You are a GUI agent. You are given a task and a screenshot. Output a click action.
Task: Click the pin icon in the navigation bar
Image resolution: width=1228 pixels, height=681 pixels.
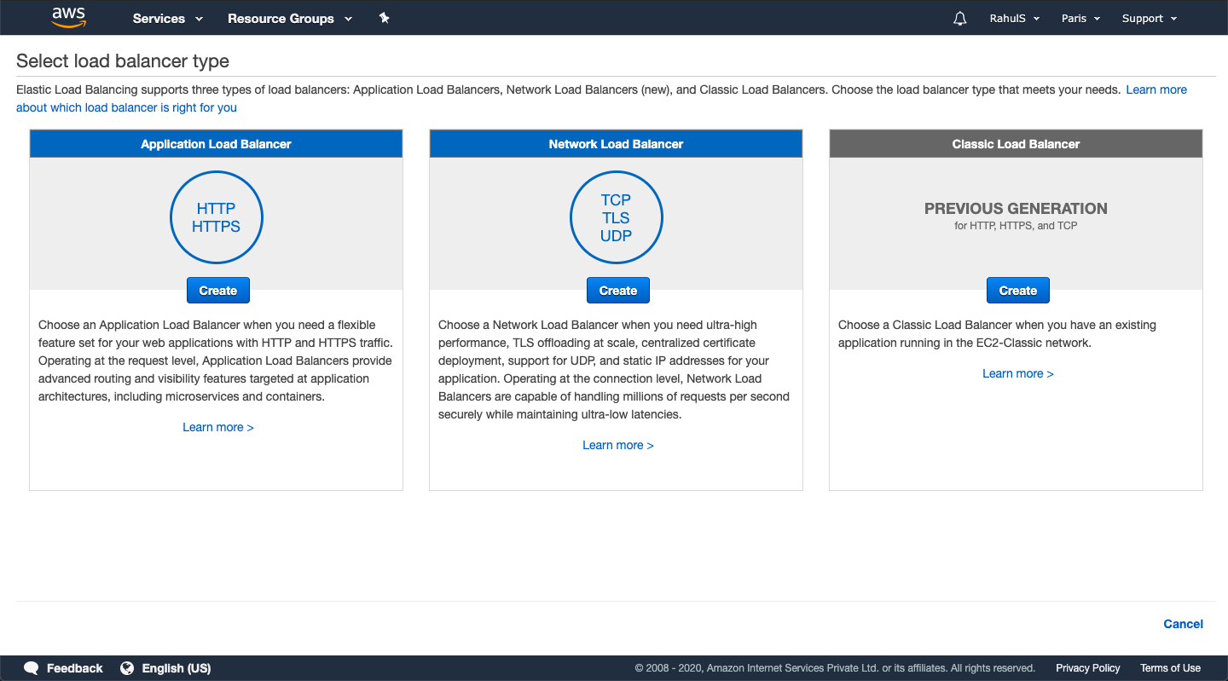(x=385, y=17)
